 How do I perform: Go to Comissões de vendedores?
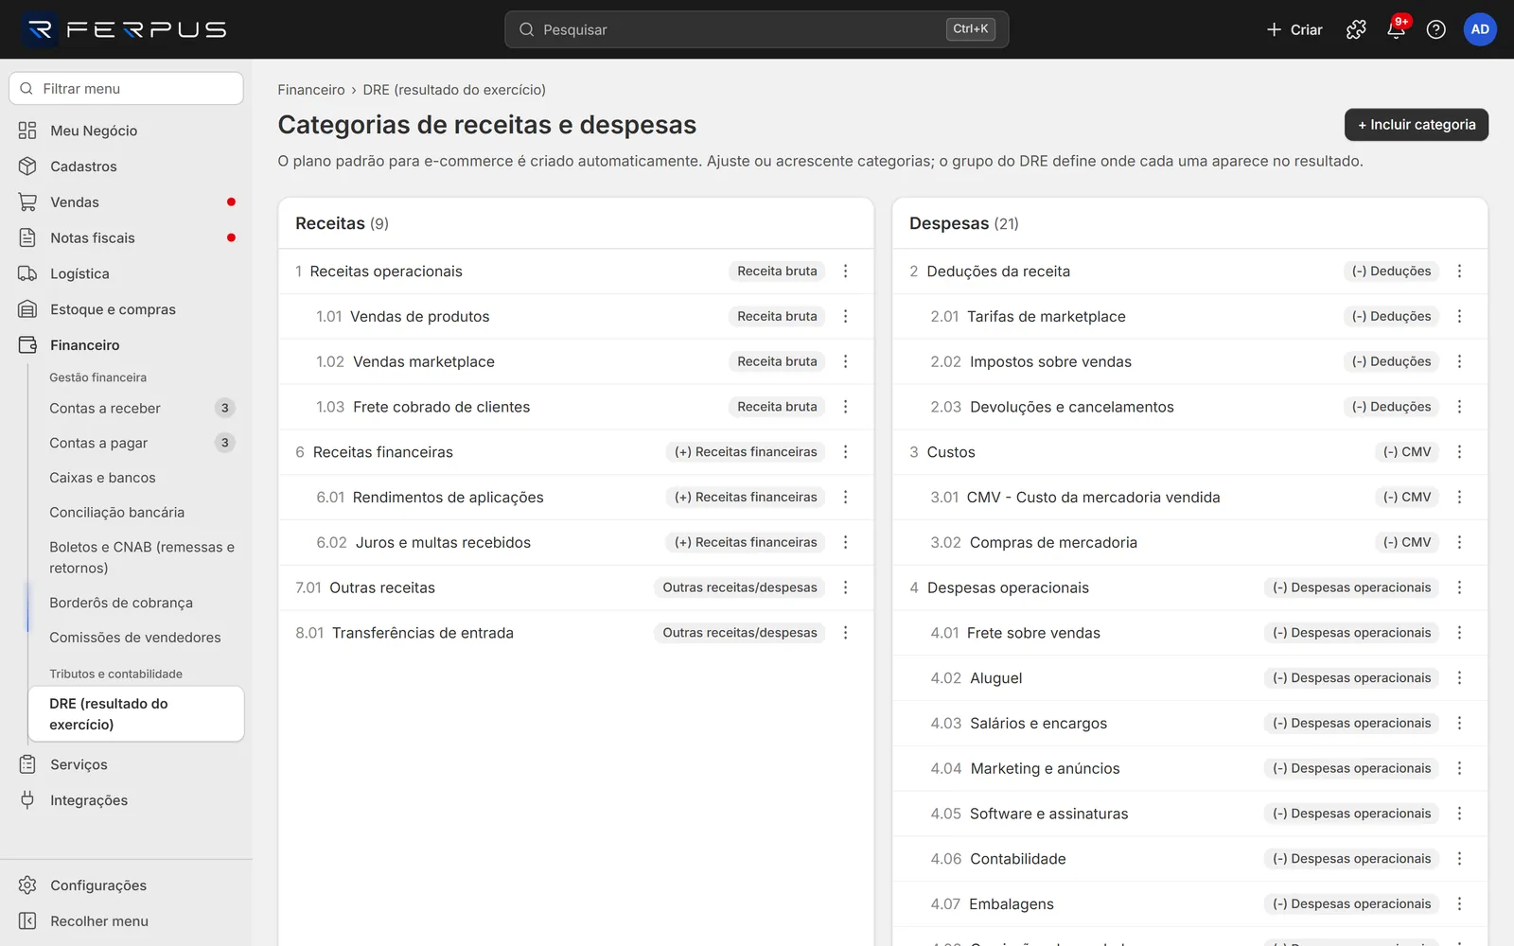(137, 638)
